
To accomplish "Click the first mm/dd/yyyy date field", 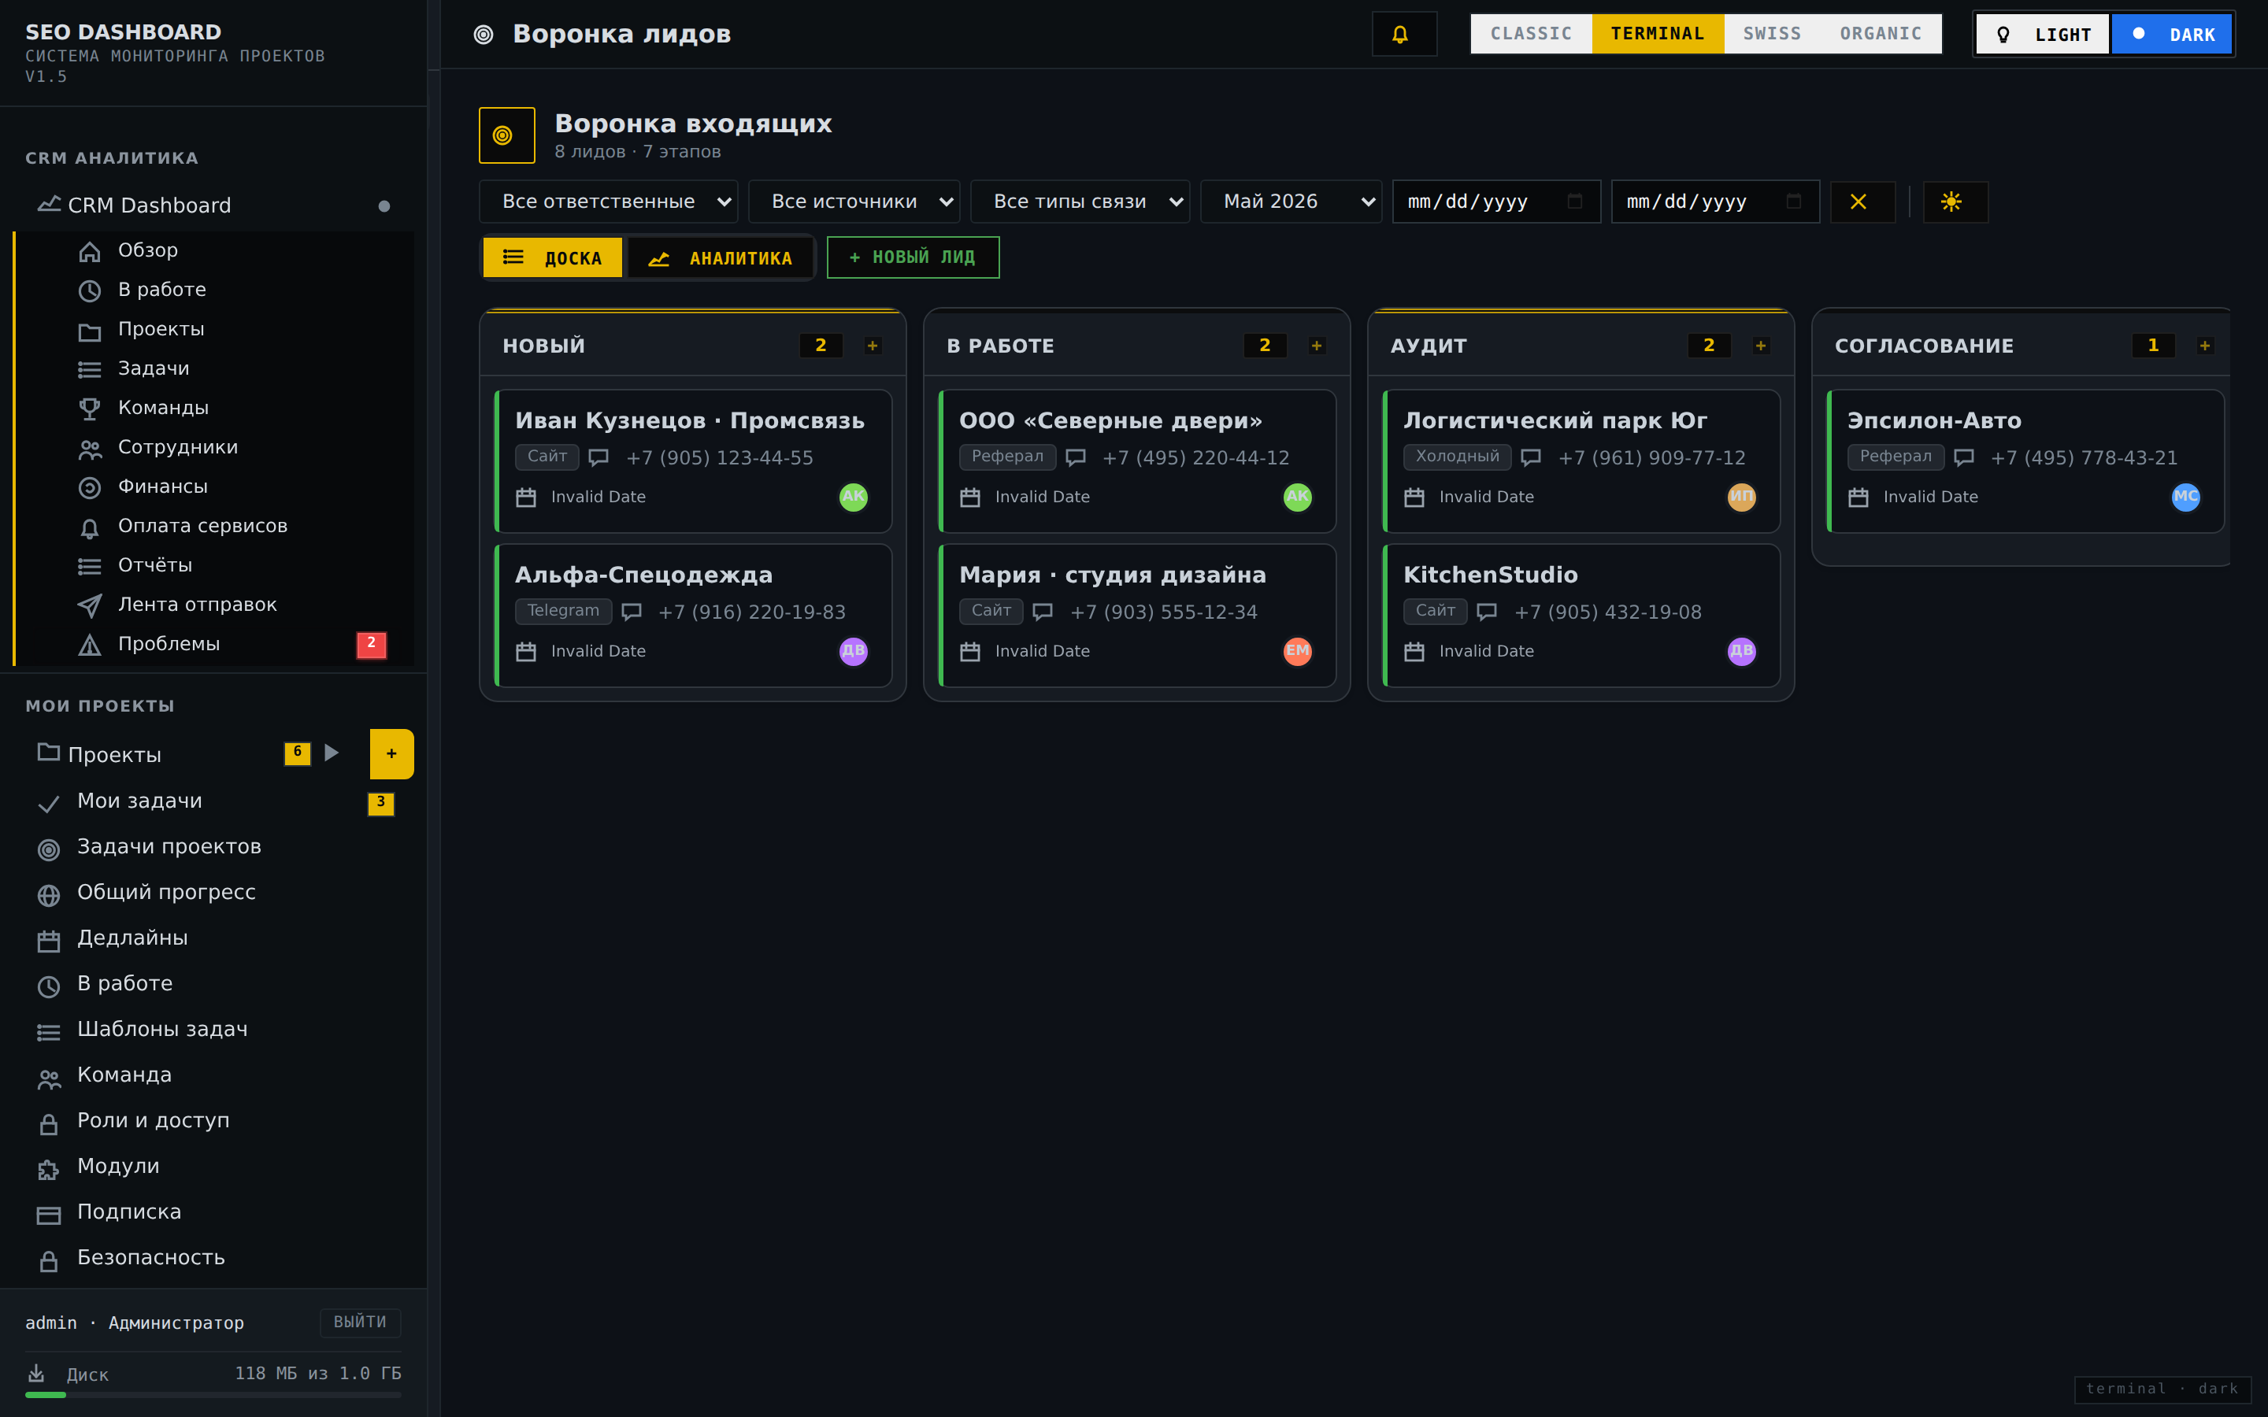I will click(1495, 202).
